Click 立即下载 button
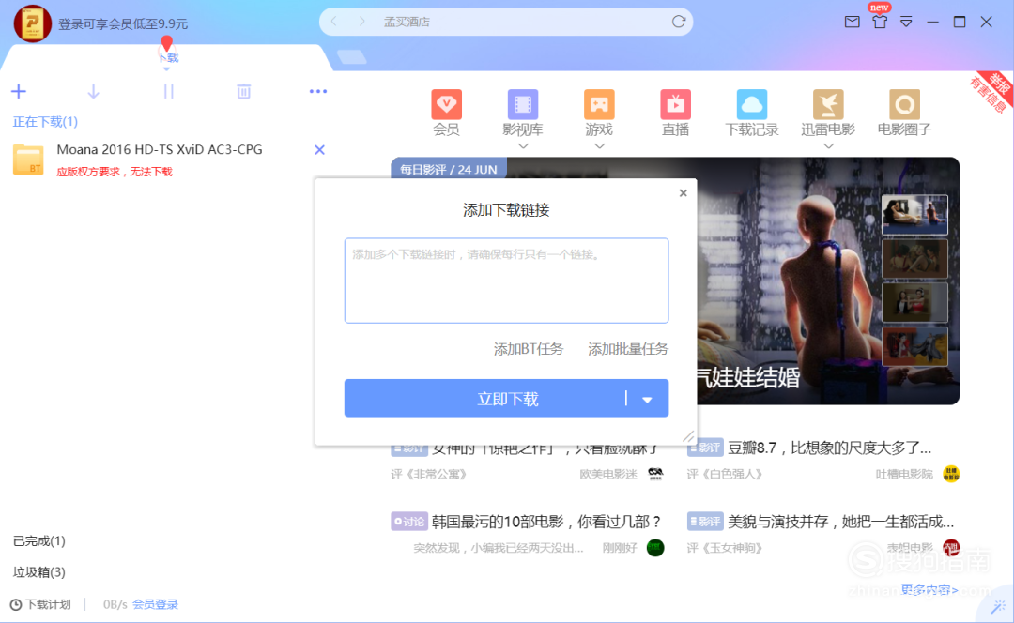Image resolution: width=1014 pixels, height=623 pixels. click(x=506, y=399)
